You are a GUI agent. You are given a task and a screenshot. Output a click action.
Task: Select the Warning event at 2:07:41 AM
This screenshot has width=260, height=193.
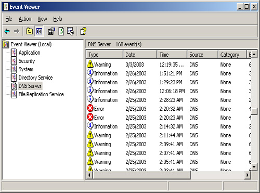click(168, 153)
